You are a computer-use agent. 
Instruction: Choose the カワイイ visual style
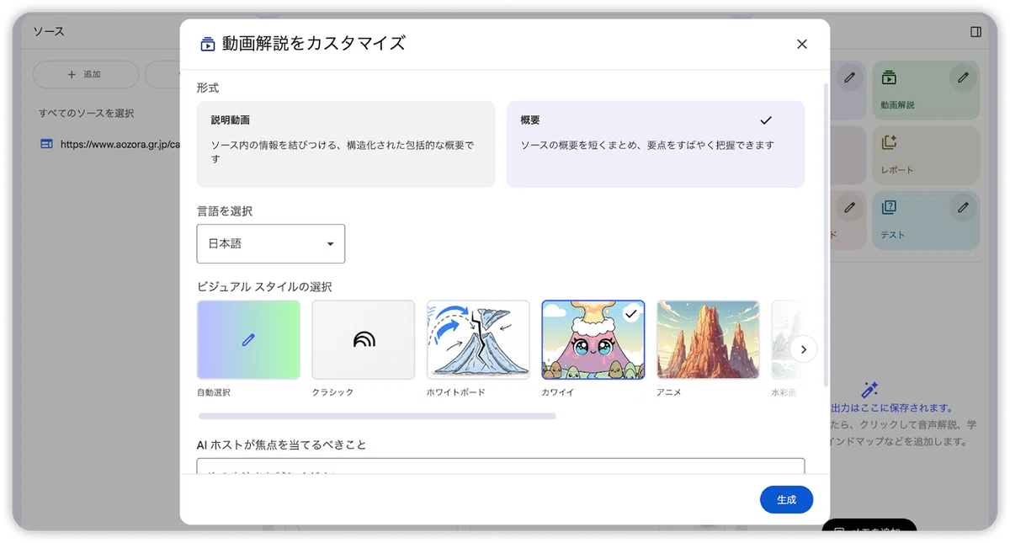click(x=593, y=340)
